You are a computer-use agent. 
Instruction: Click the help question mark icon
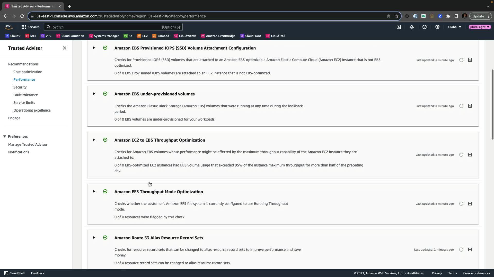(x=424, y=27)
